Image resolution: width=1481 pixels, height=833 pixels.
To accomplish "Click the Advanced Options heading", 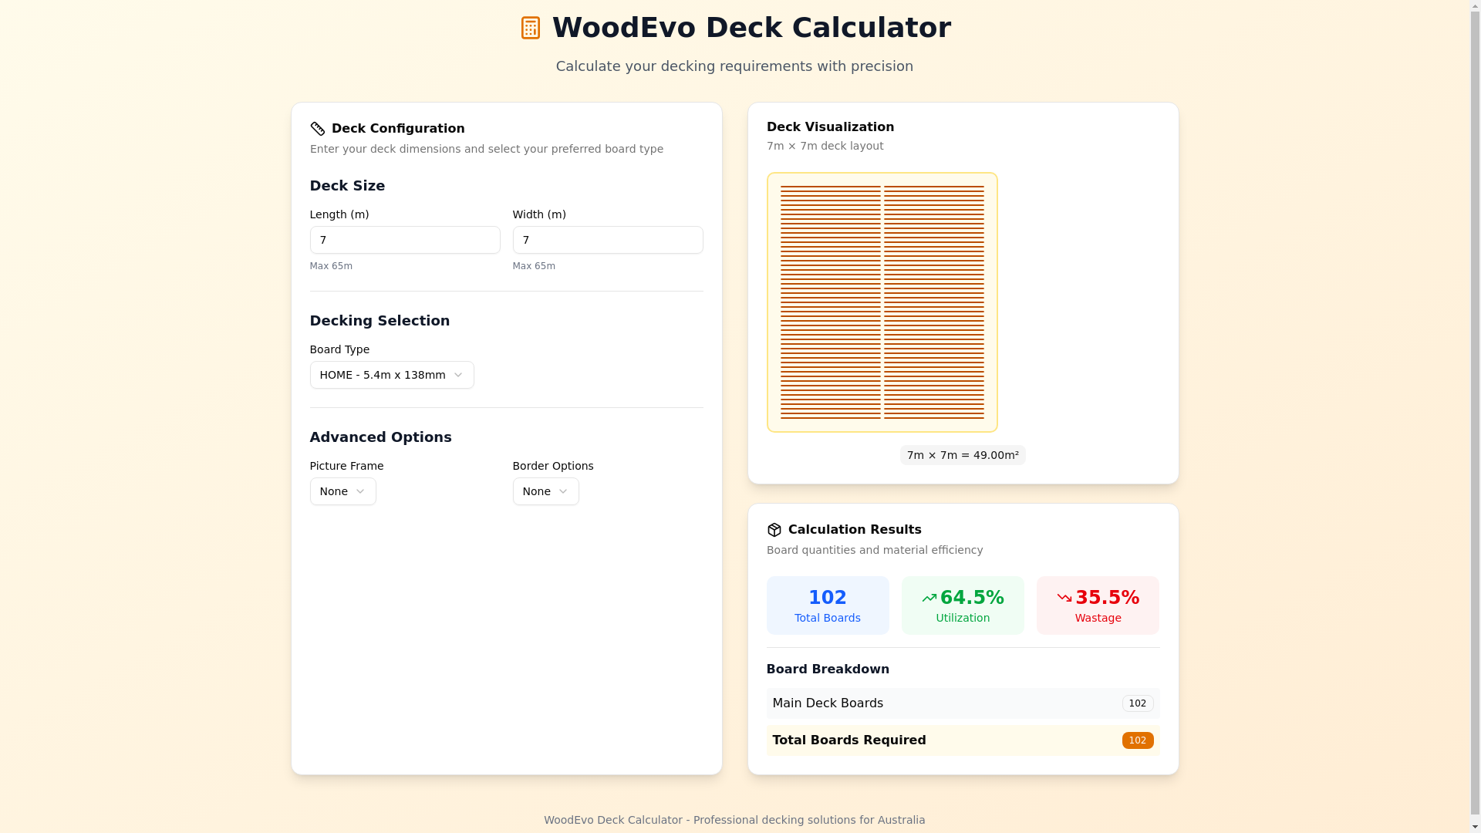I will 380,437.
